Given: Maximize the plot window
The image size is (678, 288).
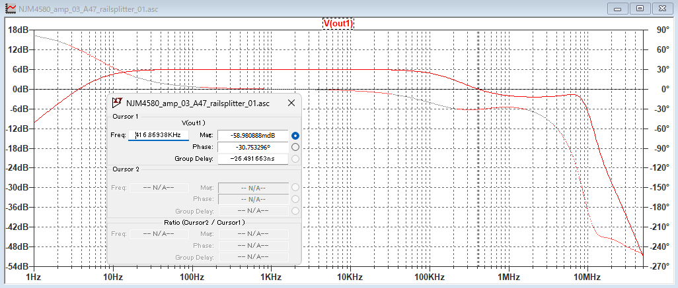Looking at the screenshot, I should [640, 8].
